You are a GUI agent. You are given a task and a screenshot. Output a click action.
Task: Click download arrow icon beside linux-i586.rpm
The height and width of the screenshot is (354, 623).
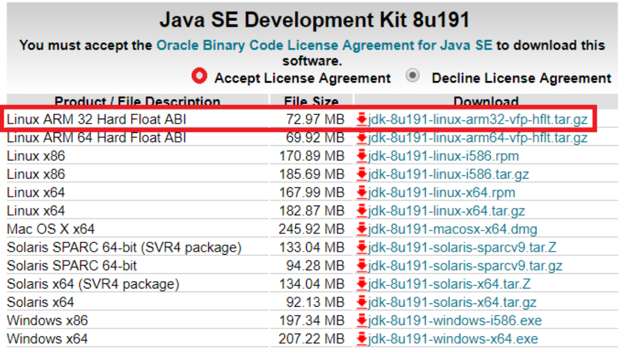pyautogui.click(x=362, y=156)
